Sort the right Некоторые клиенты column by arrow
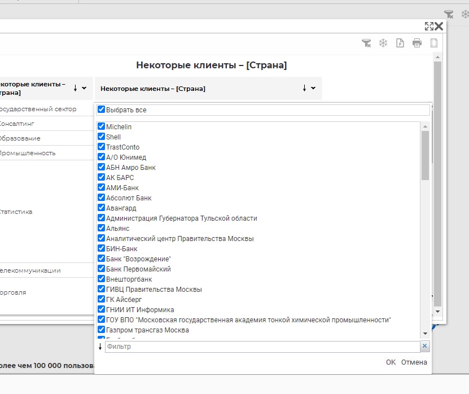This screenshot has height=394, width=469. tap(304, 88)
